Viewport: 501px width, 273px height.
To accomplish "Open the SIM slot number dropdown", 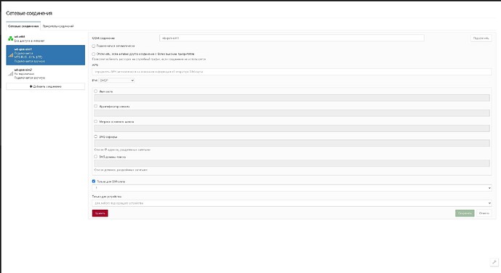I will 292,188.
